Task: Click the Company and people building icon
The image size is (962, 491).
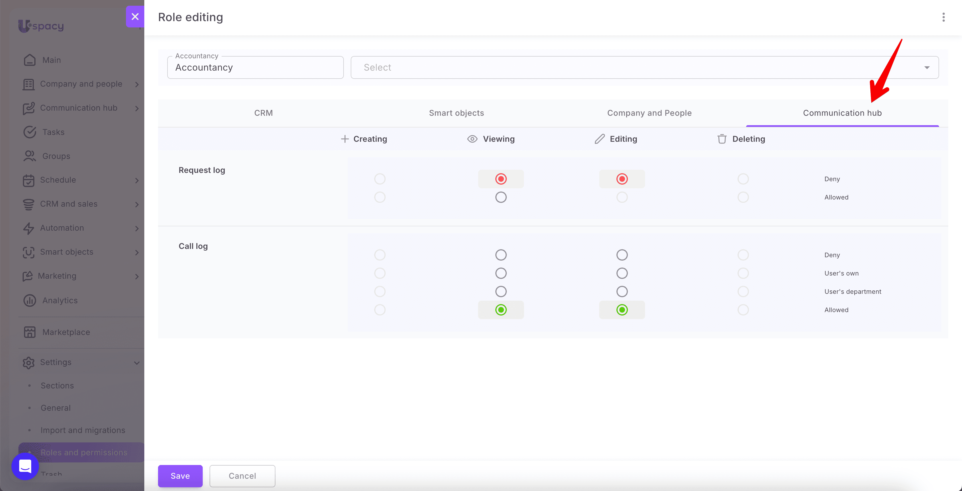Action: [28, 84]
